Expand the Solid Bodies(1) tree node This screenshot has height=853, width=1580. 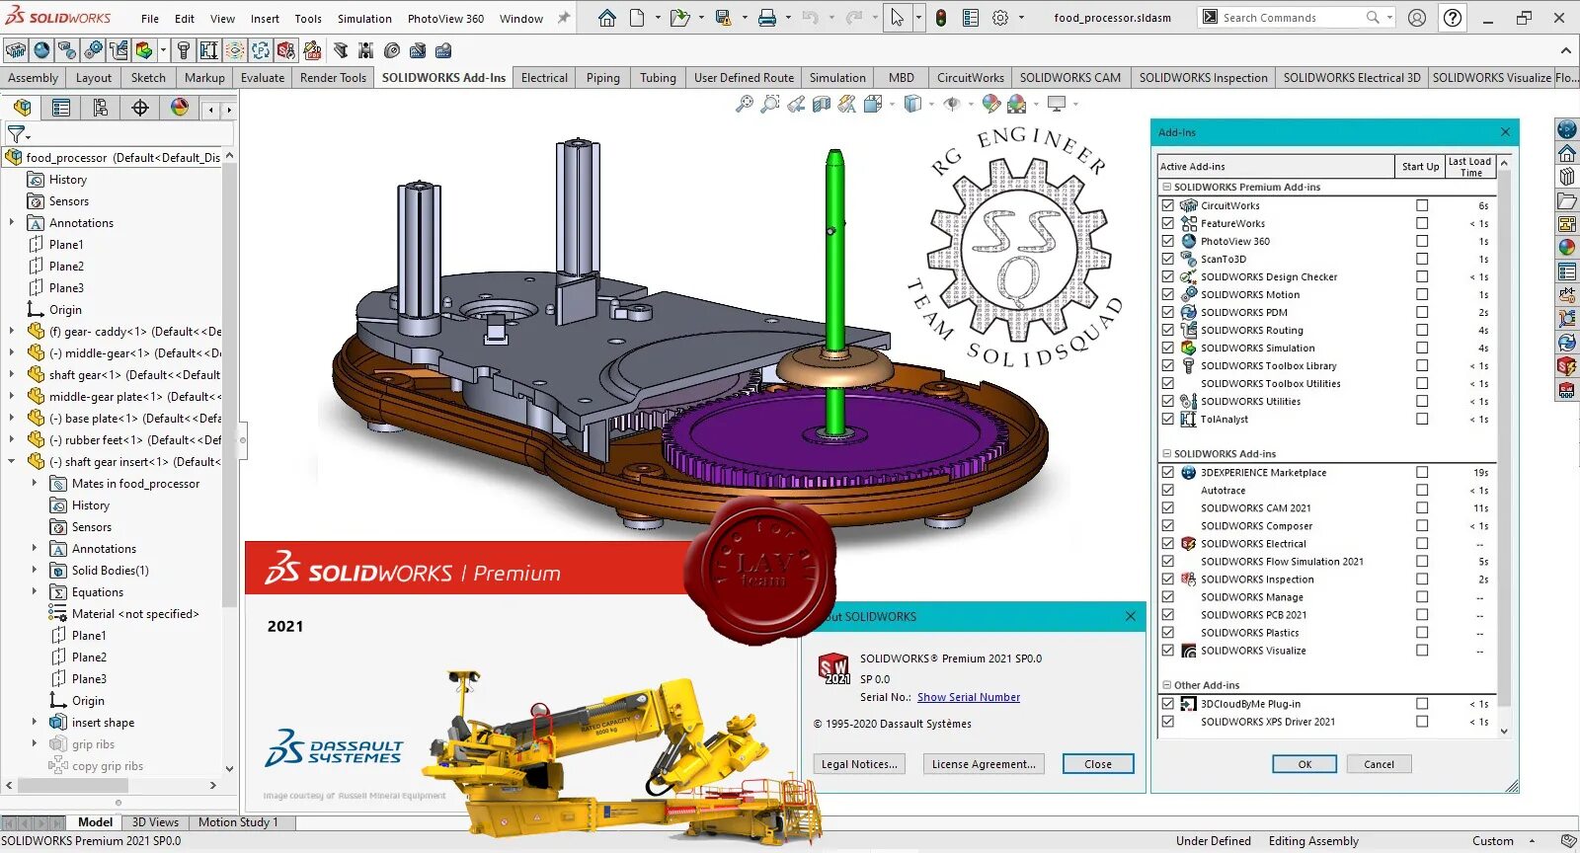coord(35,571)
